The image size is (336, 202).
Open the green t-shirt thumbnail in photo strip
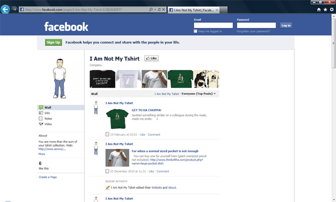[x=180, y=79]
